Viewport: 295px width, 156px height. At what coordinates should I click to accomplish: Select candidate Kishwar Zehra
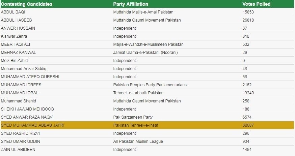pyautogui.click(x=14, y=36)
